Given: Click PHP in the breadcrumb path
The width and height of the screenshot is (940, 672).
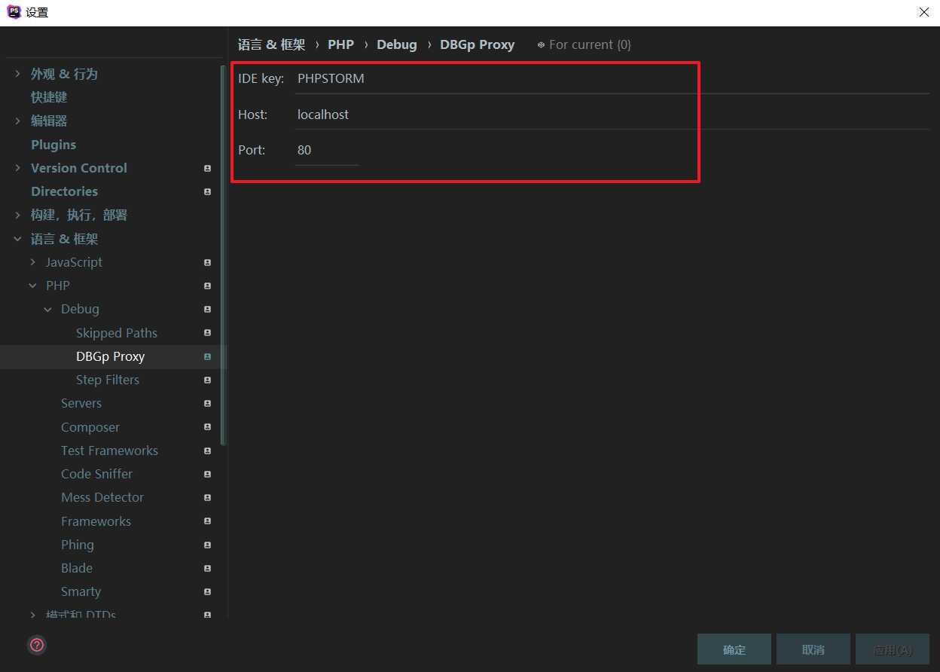Looking at the screenshot, I should 340,44.
